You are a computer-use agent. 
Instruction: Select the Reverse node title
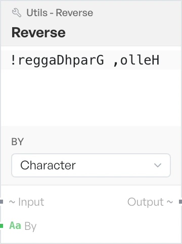(38, 33)
